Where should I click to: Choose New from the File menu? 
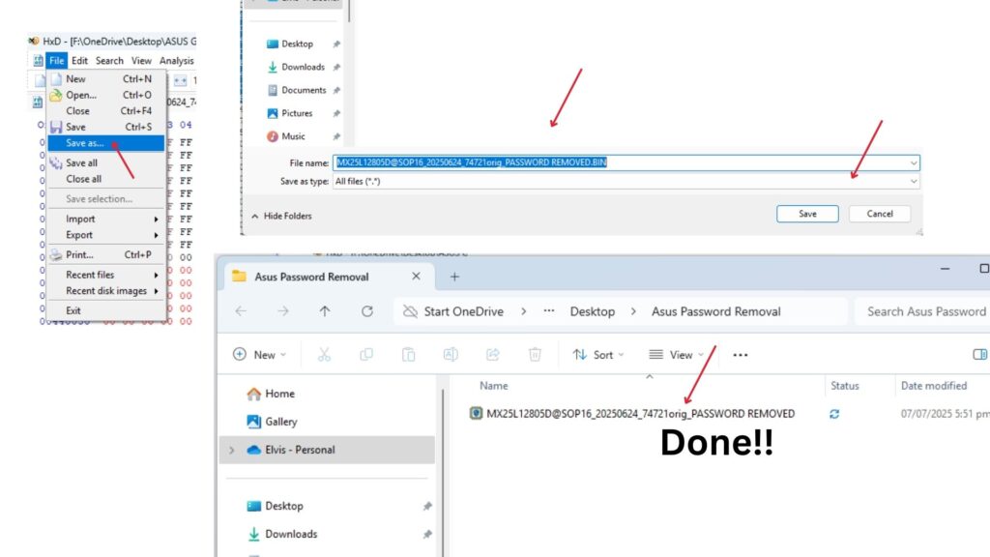pyautogui.click(x=106, y=79)
